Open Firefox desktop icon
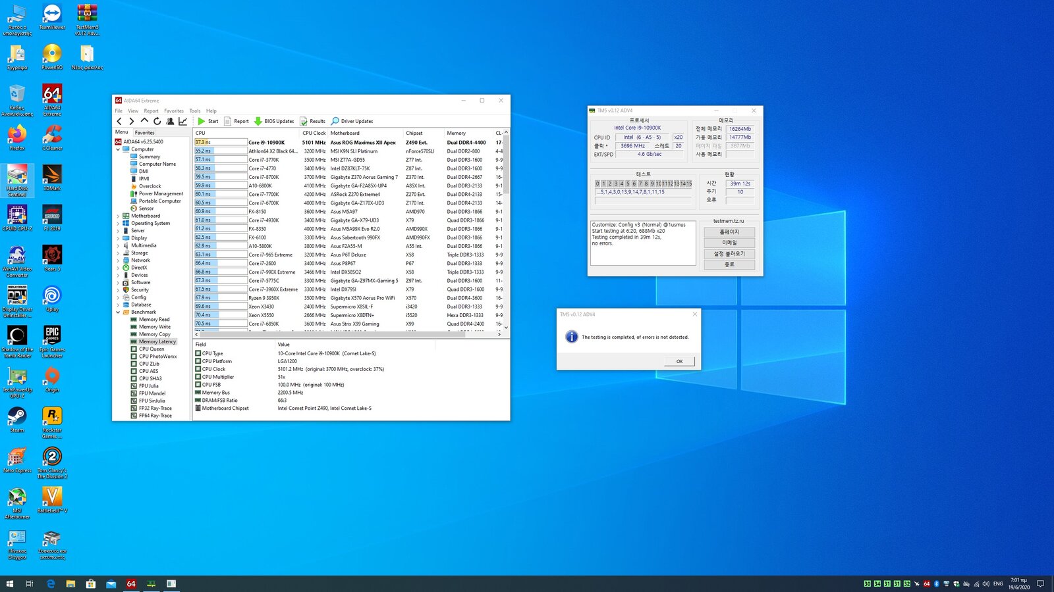1054x592 pixels. [17, 137]
